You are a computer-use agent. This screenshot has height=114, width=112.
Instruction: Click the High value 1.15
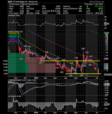click(x=22, y=9)
